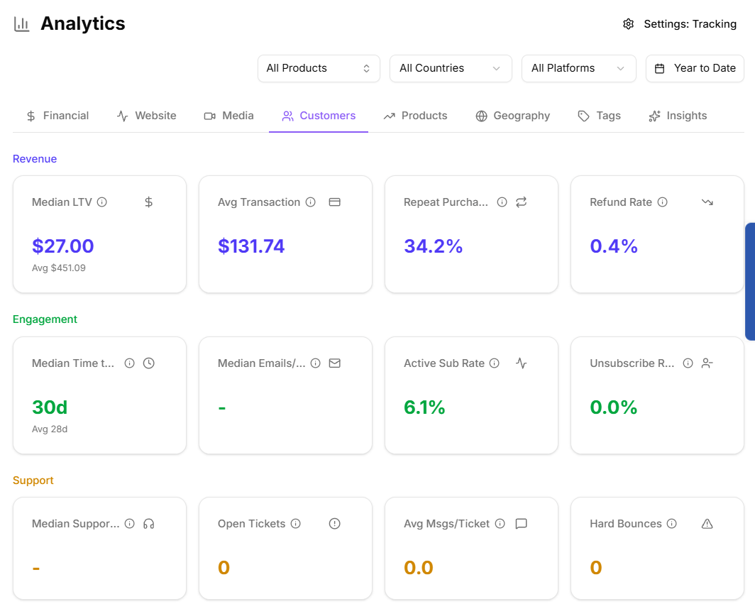Click the credit card icon on Avg Transaction

(x=335, y=202)
